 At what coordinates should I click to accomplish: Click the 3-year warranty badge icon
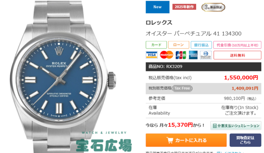[x=213, y=7]
